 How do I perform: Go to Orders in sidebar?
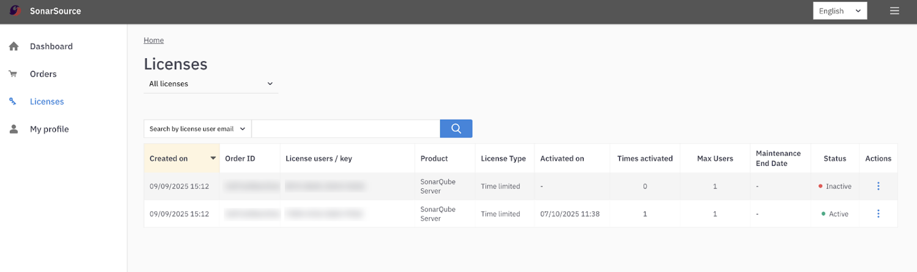coord(43,74)
